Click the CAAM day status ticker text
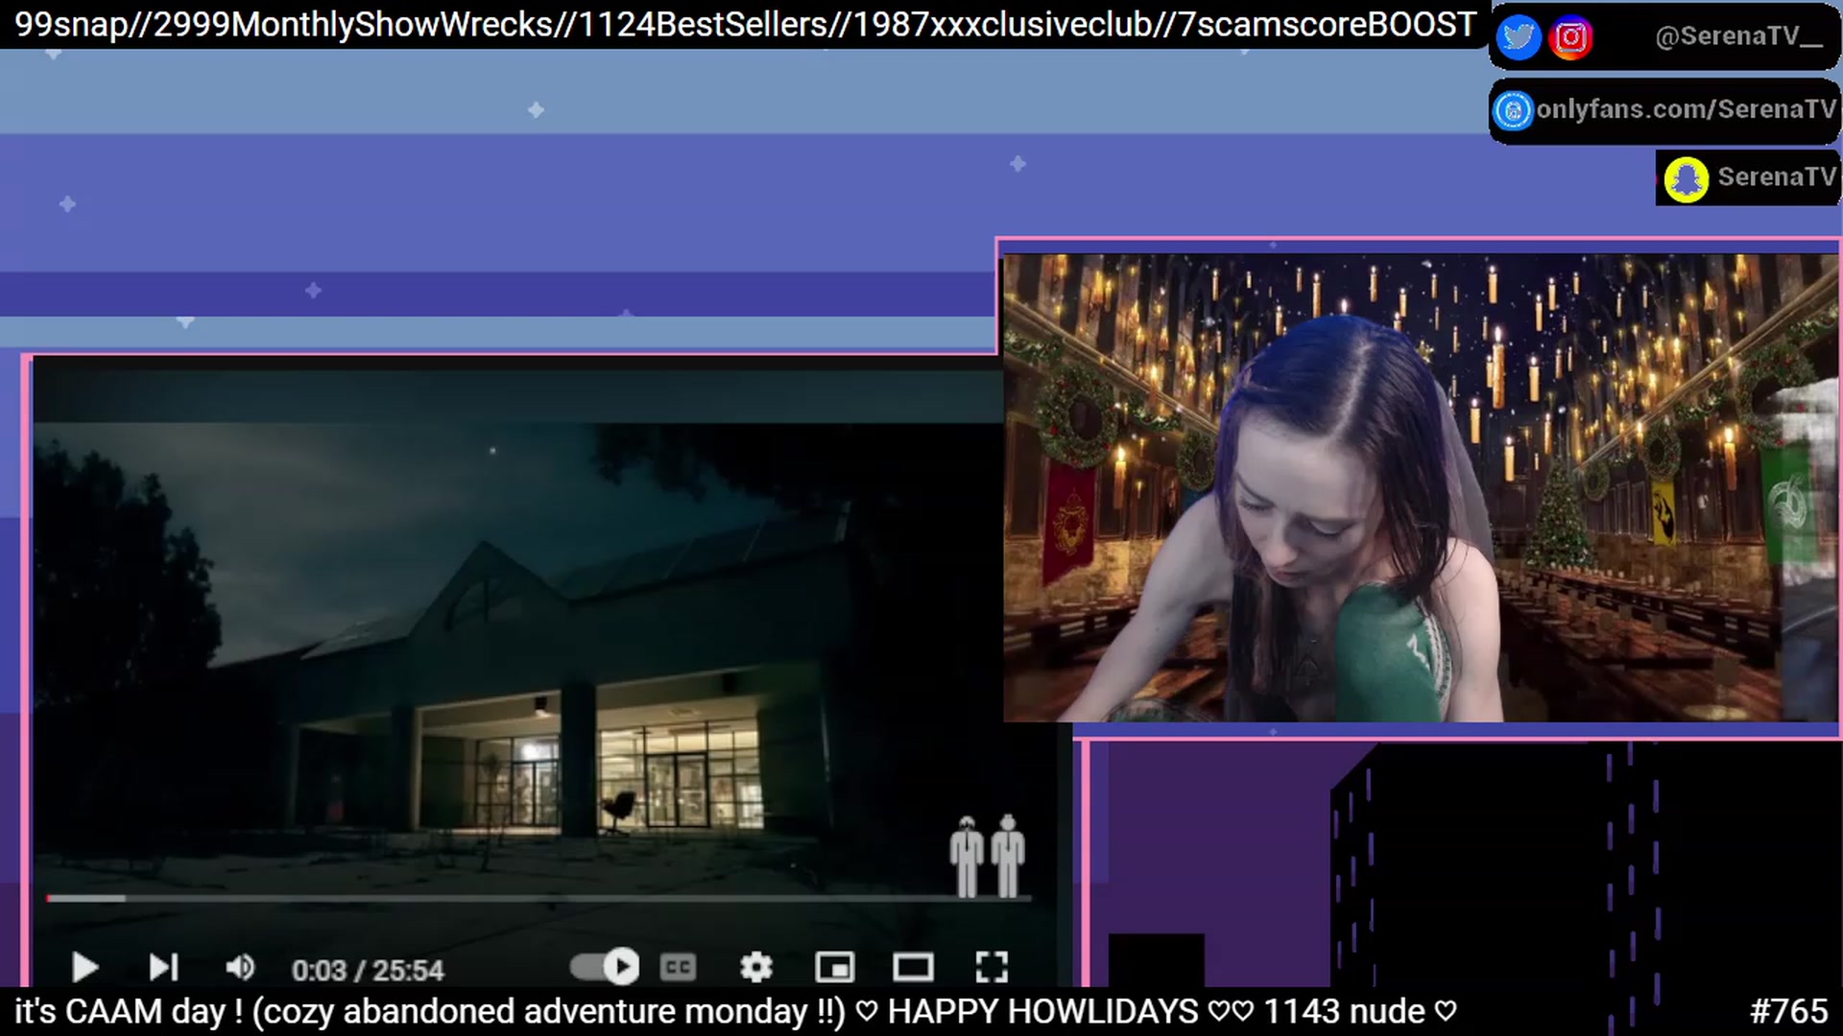Screen dimensions: 1843x1036 (735, 1011)
